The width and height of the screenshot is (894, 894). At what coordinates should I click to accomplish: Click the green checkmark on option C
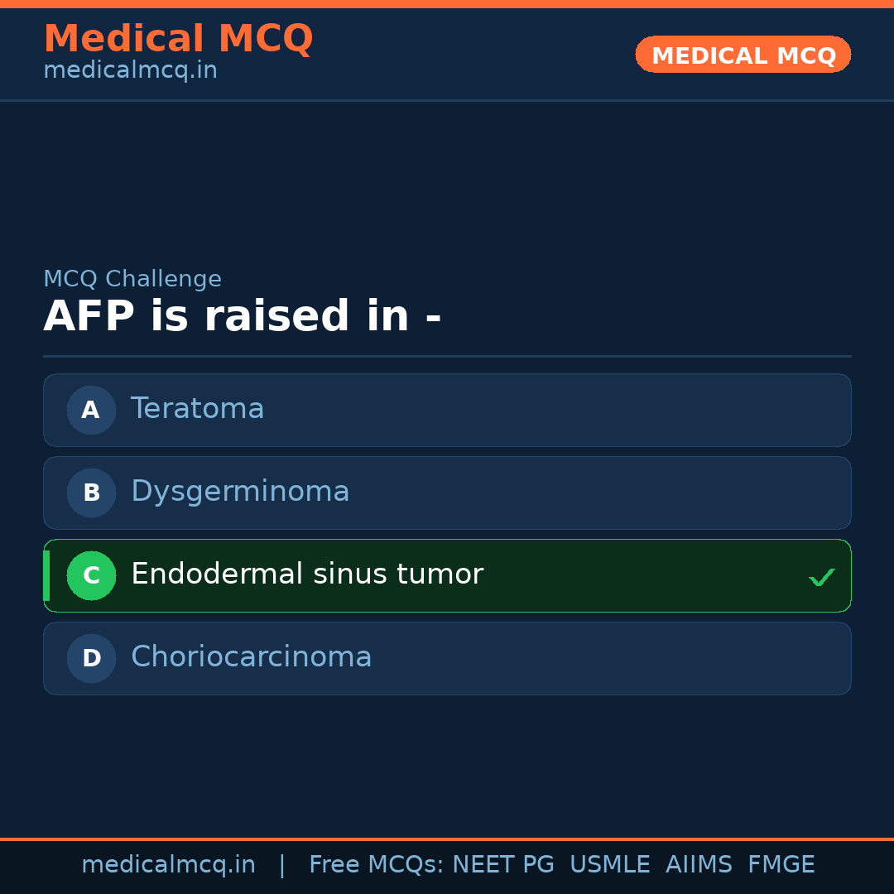pos(821,577)
